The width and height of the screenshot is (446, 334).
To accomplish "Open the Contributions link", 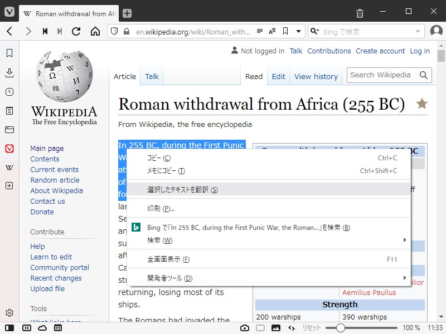I will click(329, 51).
